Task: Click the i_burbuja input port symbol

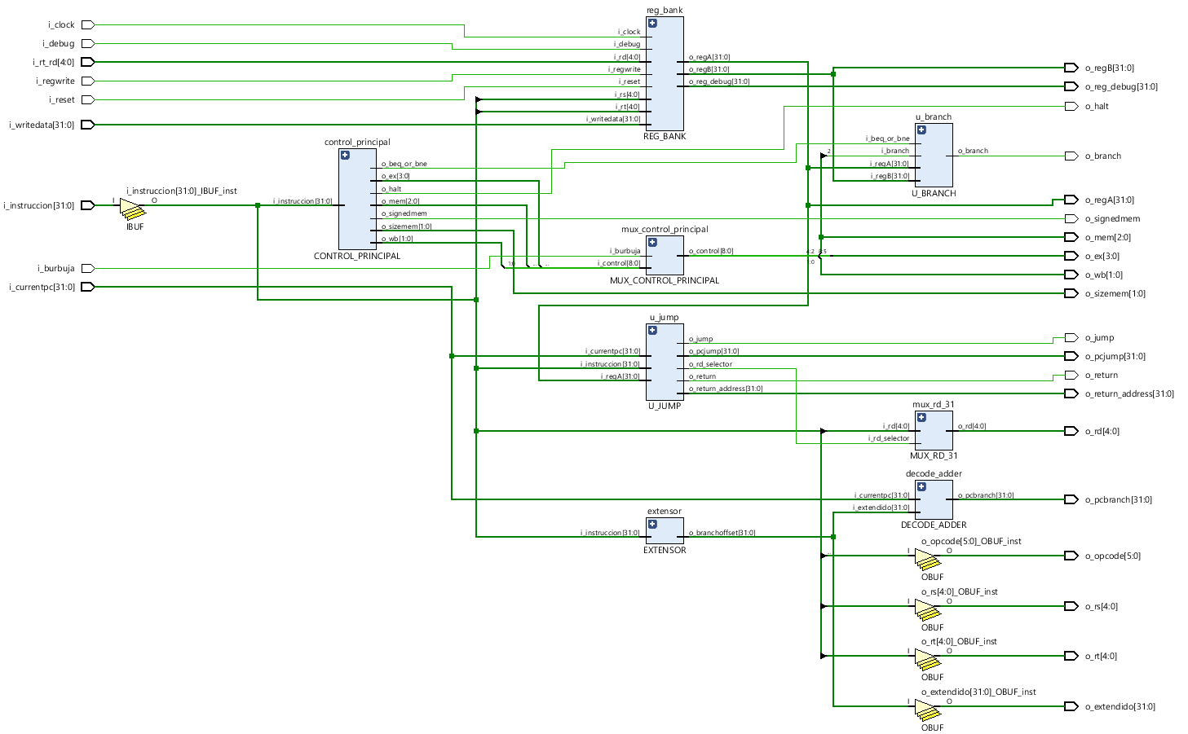Action: [88, 268]
